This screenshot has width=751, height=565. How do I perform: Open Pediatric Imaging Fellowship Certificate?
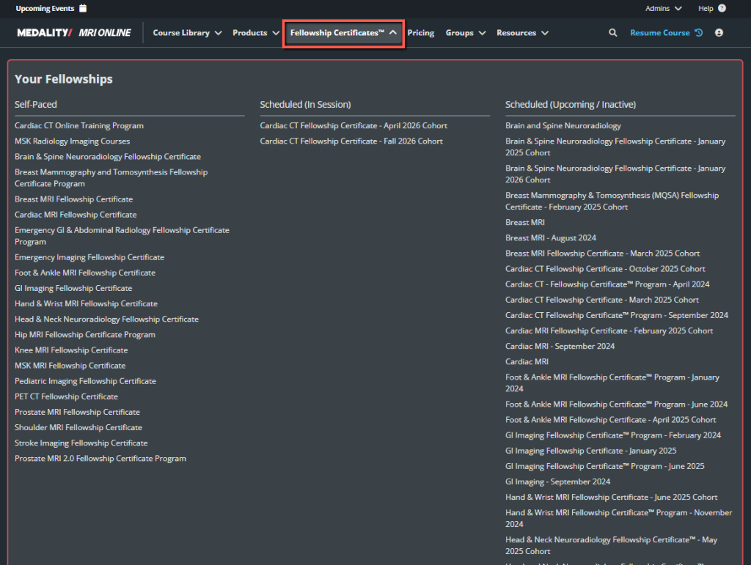tap(85, 381)
